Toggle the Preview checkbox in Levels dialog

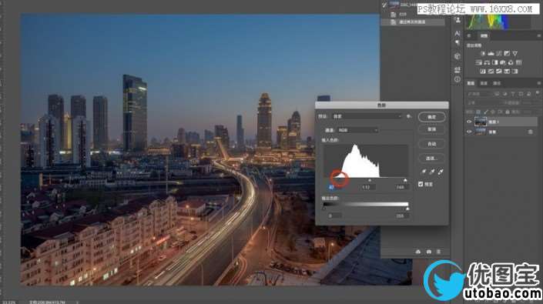(421, 185)
